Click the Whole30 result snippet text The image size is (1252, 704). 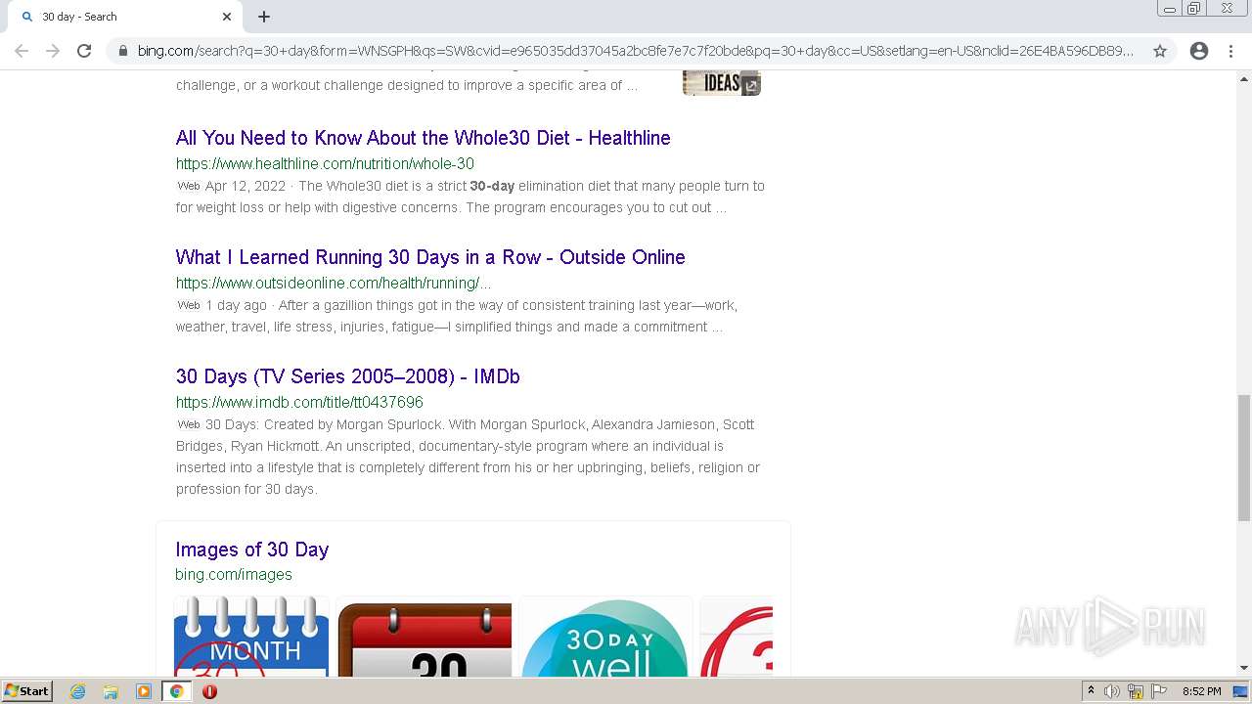click(x=470, y=197)
